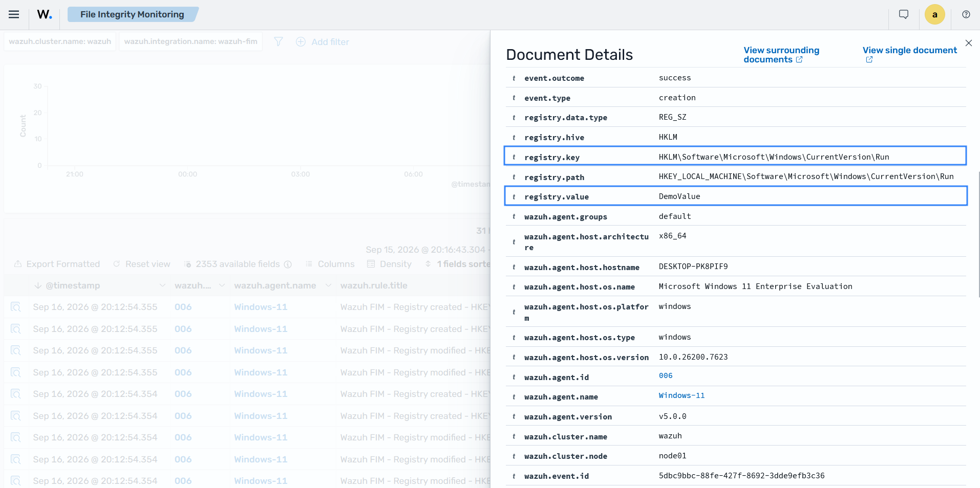Click the Windows-11 agent name link in details
This screenshot has width=980, height=488.
tap(681, 396)
